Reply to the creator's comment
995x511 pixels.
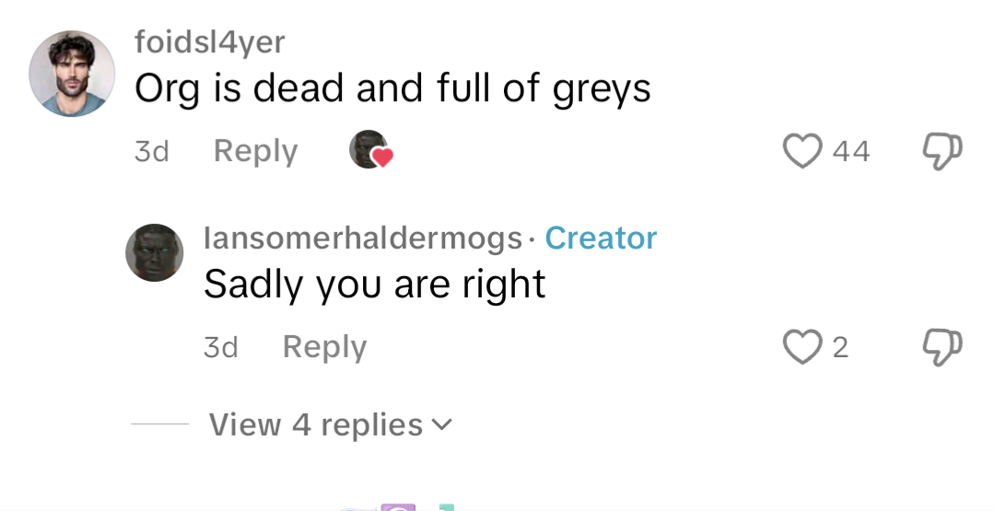[x=325, y=347]
